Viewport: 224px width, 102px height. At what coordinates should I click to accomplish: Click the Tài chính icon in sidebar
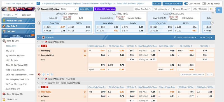(4, 99)
